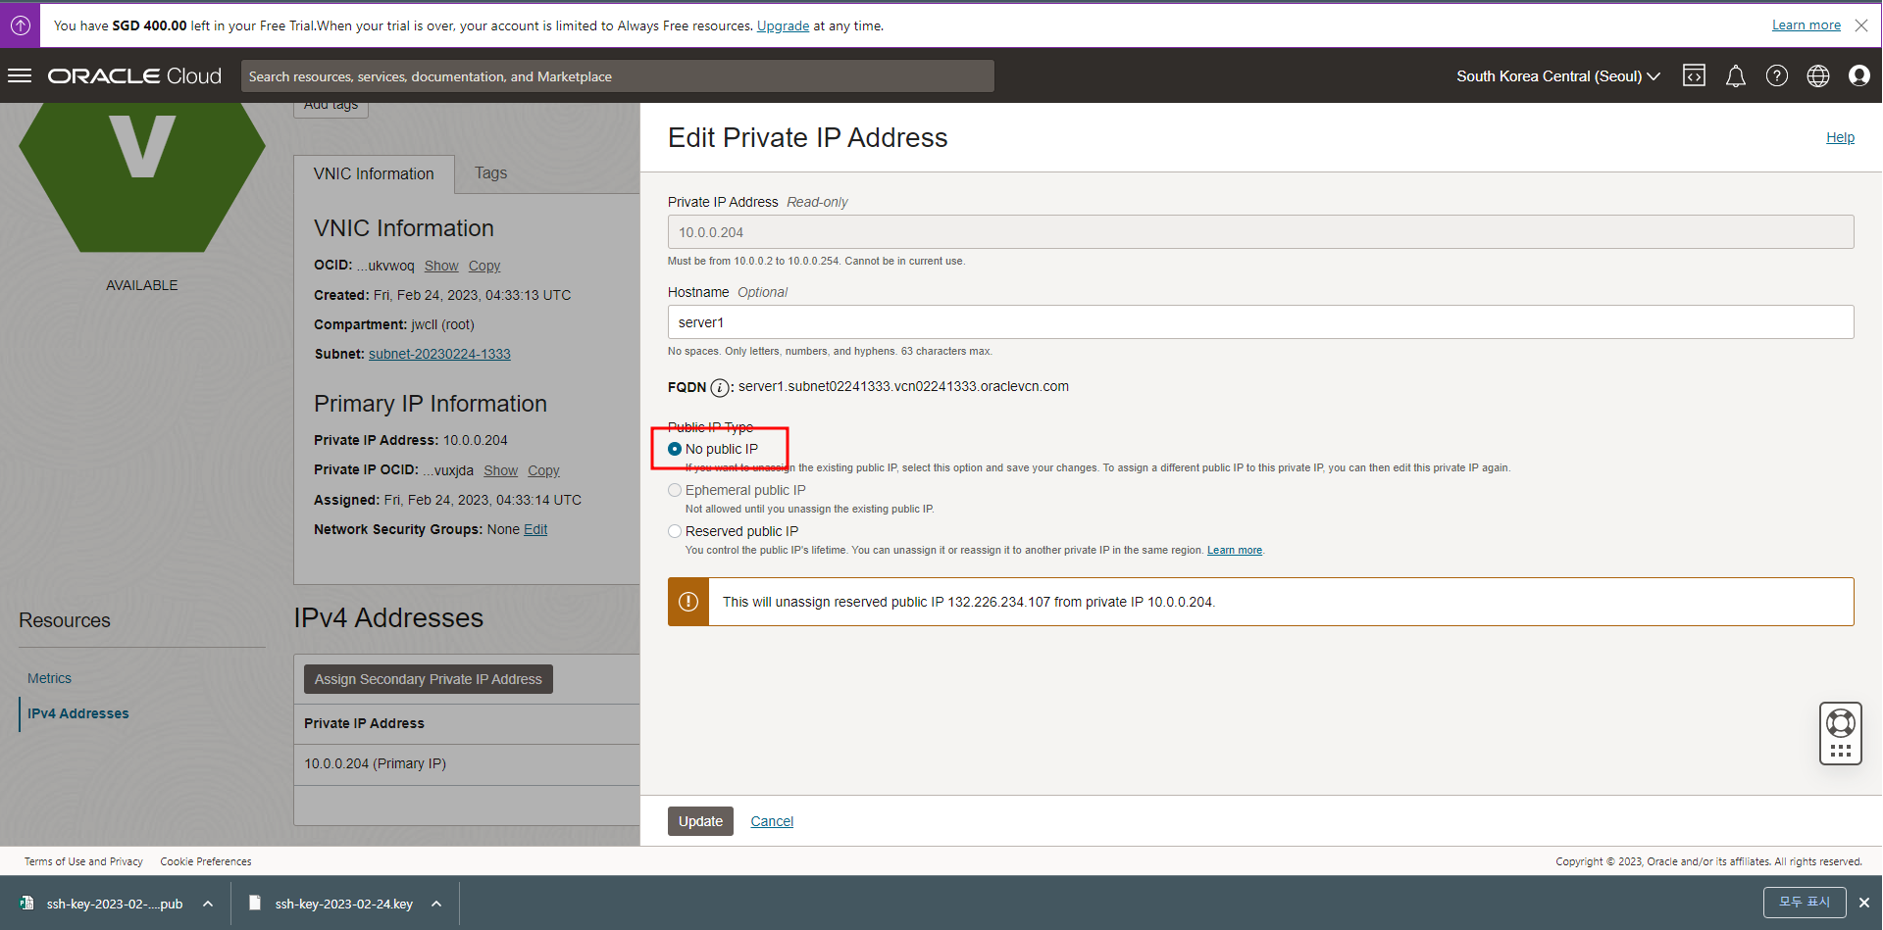1883x930 pixels.
Task: Select Reserved public IP radio button
Action: [675, 531]
